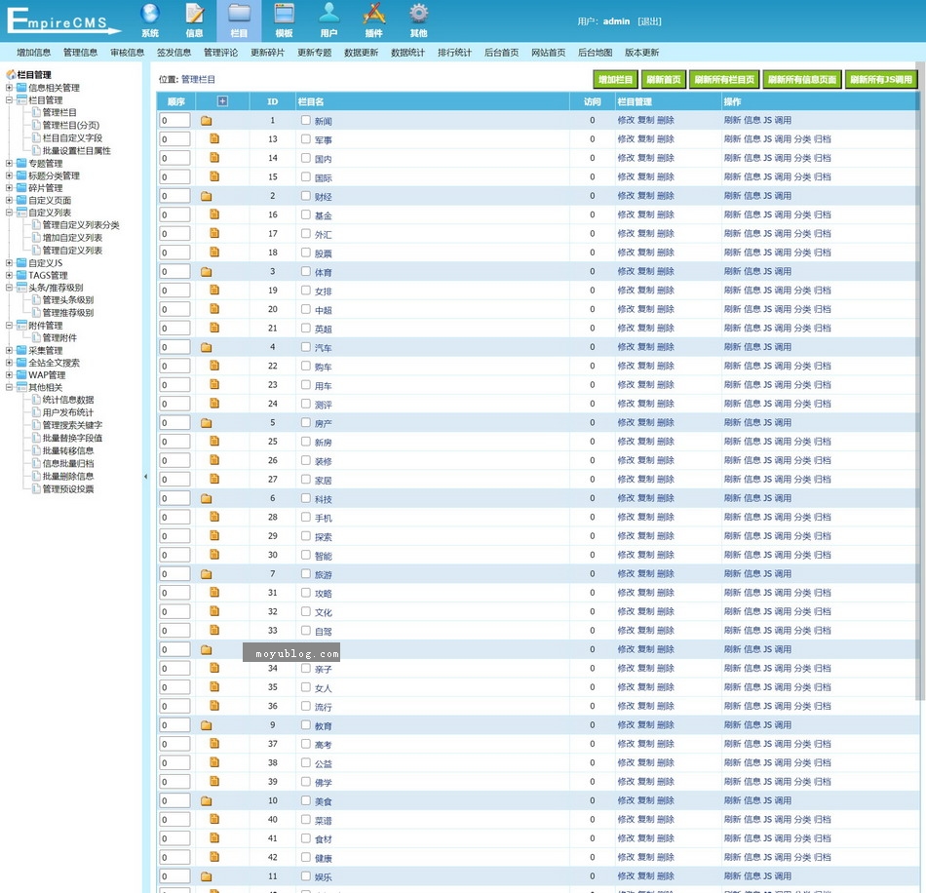
Task: Collapse the 自定义列表 tree node
Action: (9, 212)
